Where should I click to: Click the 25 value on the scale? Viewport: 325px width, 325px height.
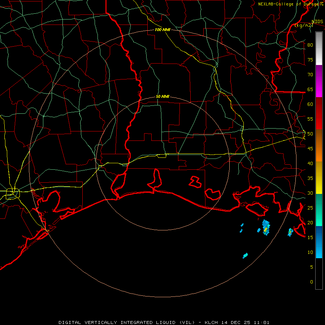(310, 208)
